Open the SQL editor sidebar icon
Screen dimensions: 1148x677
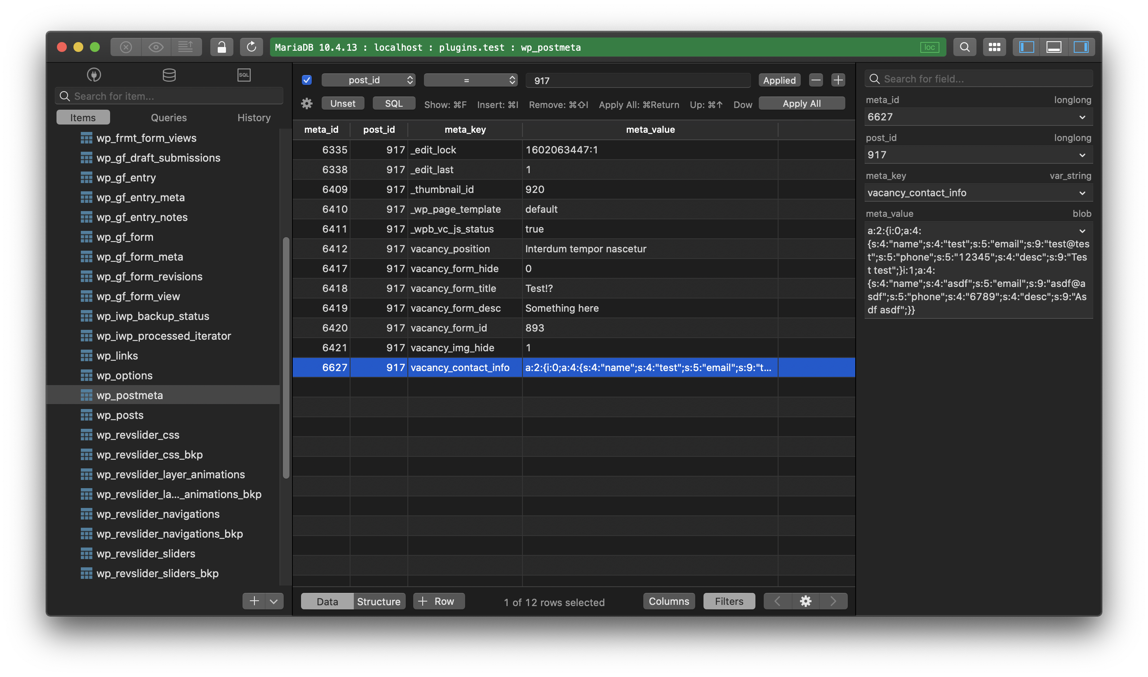click(x=244, y=75)
